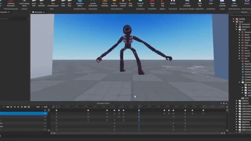Select the highlighted blue animation track
The height and width of the screenshot is (141, 251).
click(24, 114)
